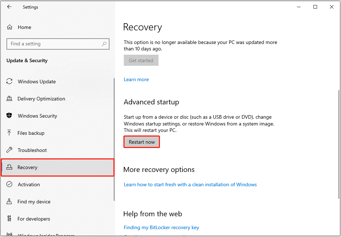Open clean installation of Windows link
The height and width of the screenshot is (237, 341).
tap(190, 185)
